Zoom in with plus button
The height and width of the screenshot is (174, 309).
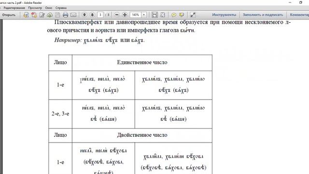(125, 15)
